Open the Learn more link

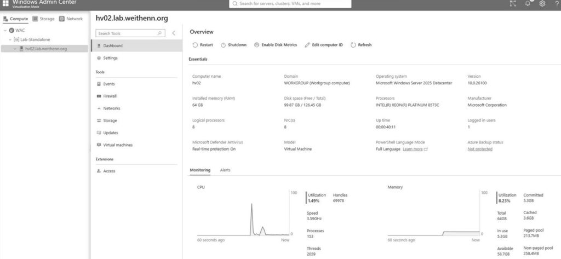(413, 149)
